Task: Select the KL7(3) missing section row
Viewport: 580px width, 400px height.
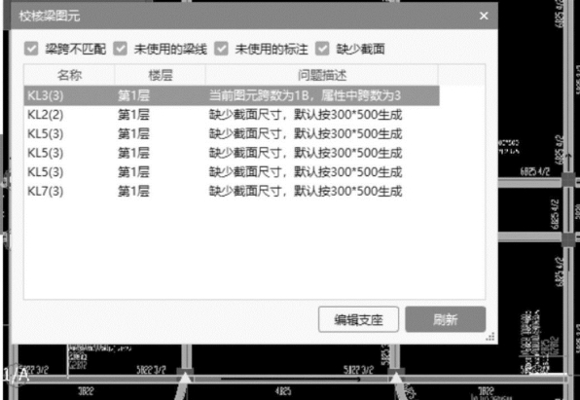Action: 232,192
